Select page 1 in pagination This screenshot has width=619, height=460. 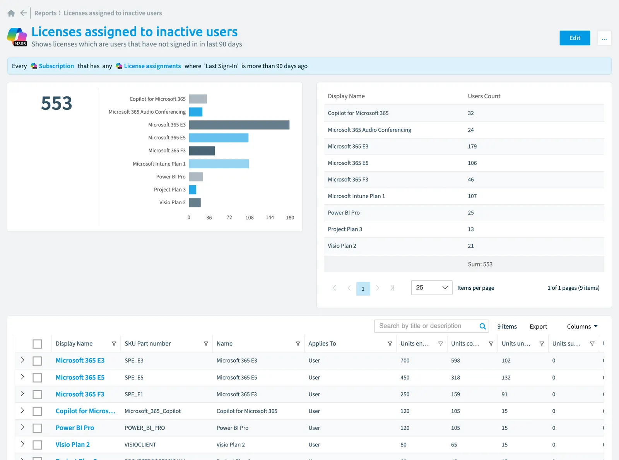pyautogui.click(x=363, y=289)
